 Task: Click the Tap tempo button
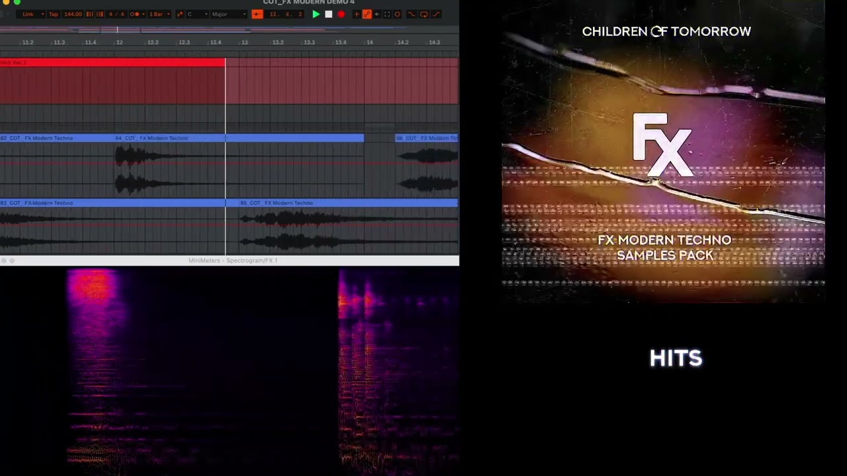pos(53,14)
